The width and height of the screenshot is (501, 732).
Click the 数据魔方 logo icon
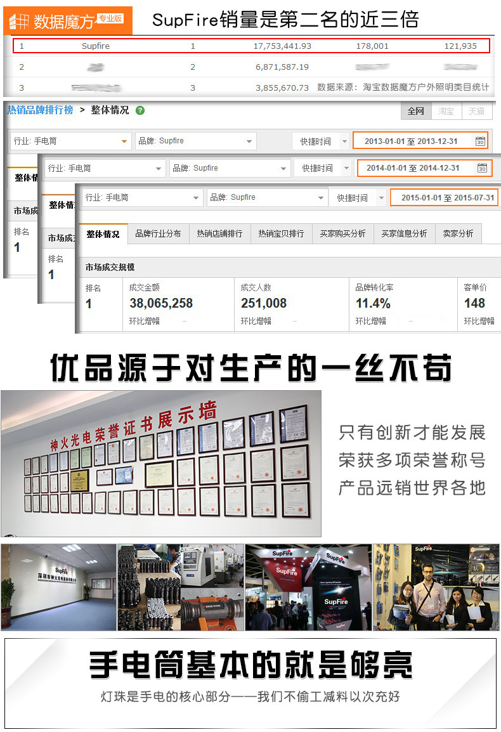point(19,21)
